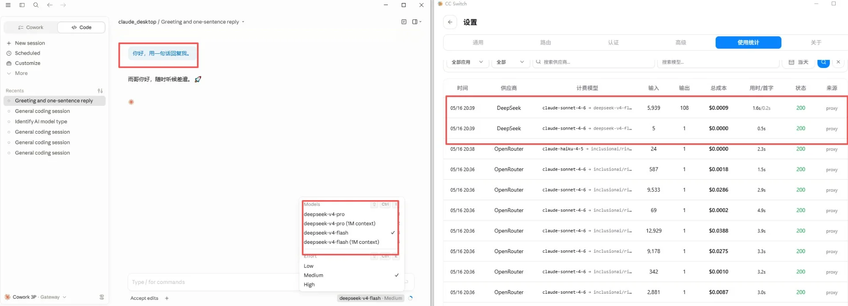Open the hamburger menu in Claude window
The width and height of the screenshot is (848, 306).
pos(8,5)
